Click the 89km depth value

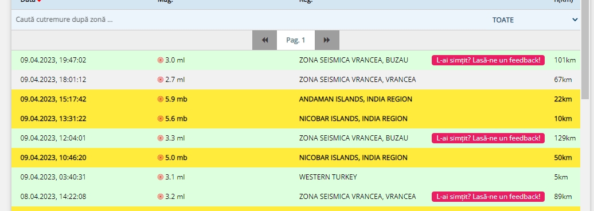563,197
